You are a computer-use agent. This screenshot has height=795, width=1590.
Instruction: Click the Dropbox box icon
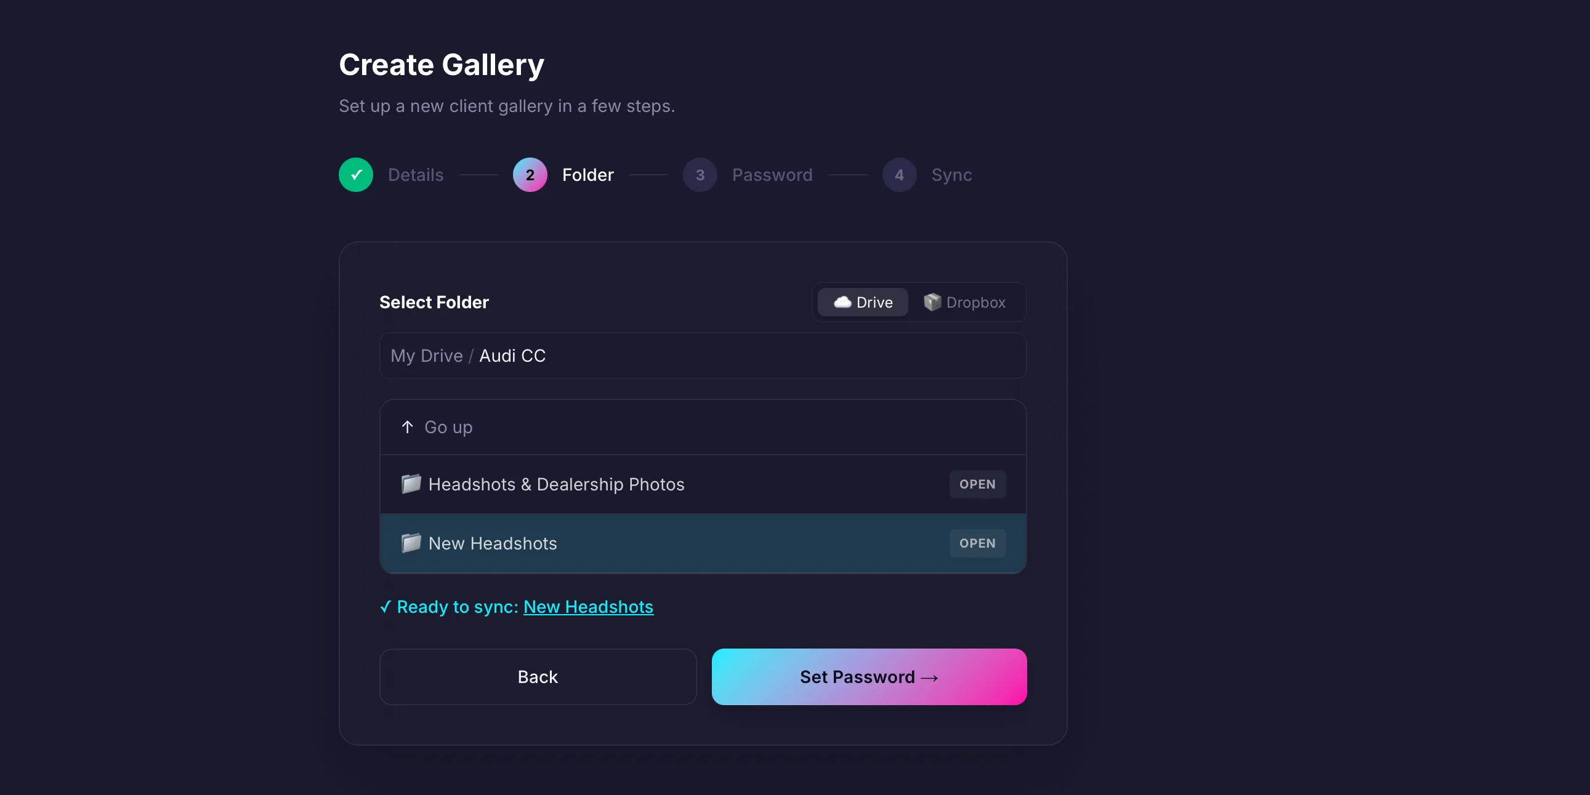[x=932, y=302]
